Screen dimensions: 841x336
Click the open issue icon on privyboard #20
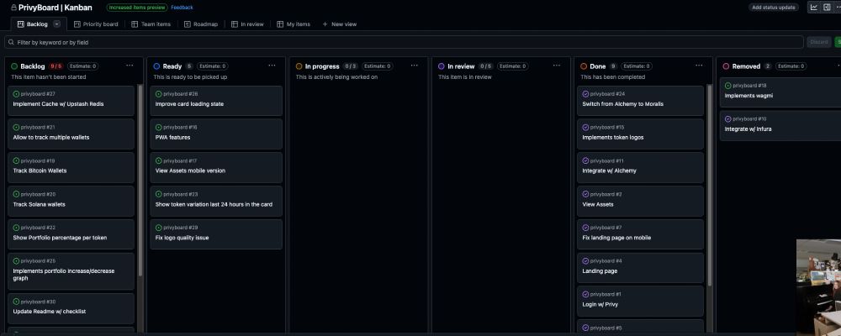[16, 194]
